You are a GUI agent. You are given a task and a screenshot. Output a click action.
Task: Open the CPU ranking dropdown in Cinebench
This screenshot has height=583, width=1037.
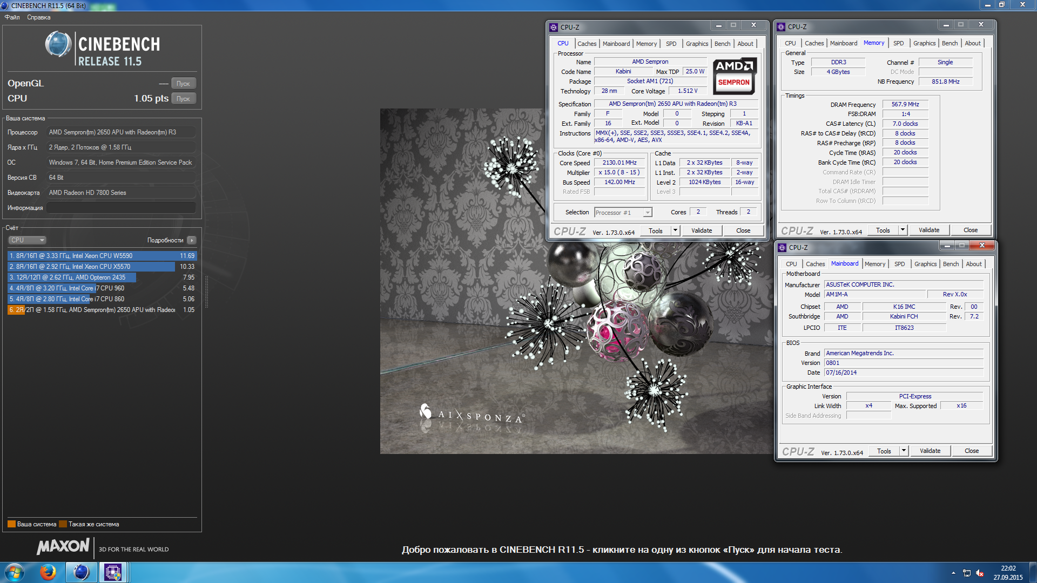point(27,240)
